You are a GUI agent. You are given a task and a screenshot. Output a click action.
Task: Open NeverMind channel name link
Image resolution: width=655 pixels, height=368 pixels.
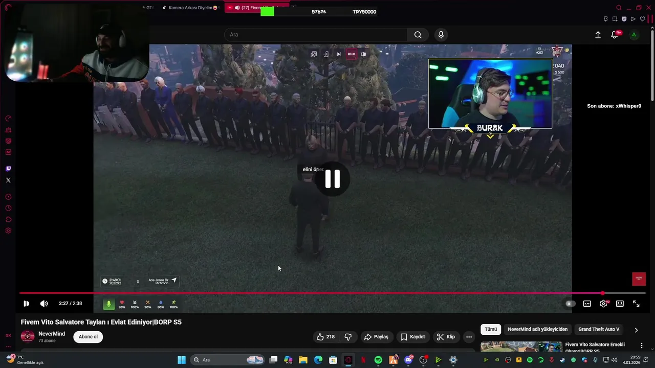point(52,334)
